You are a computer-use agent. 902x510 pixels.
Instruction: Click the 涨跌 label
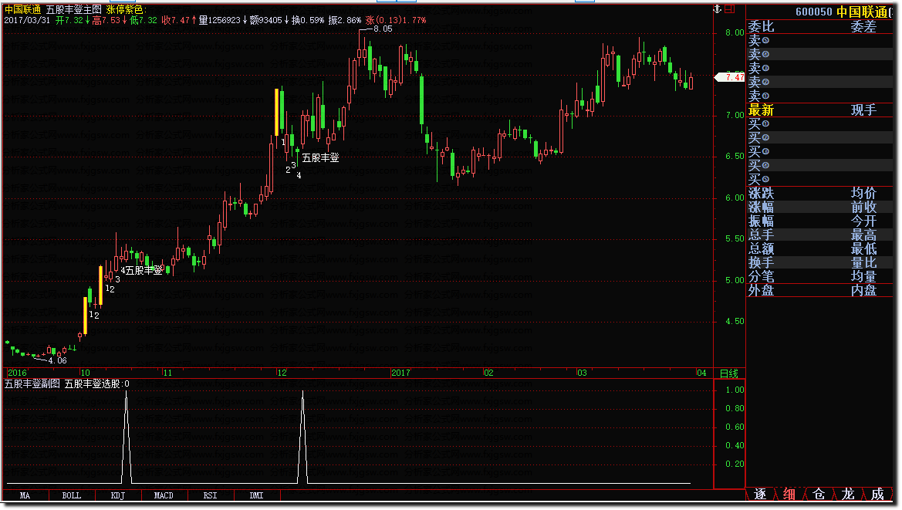(761, 193)
